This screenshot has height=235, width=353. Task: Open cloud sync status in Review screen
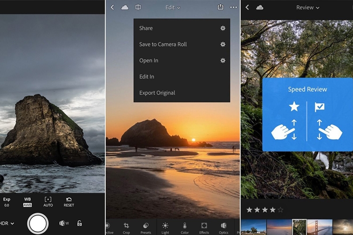(x=259, y=8)
